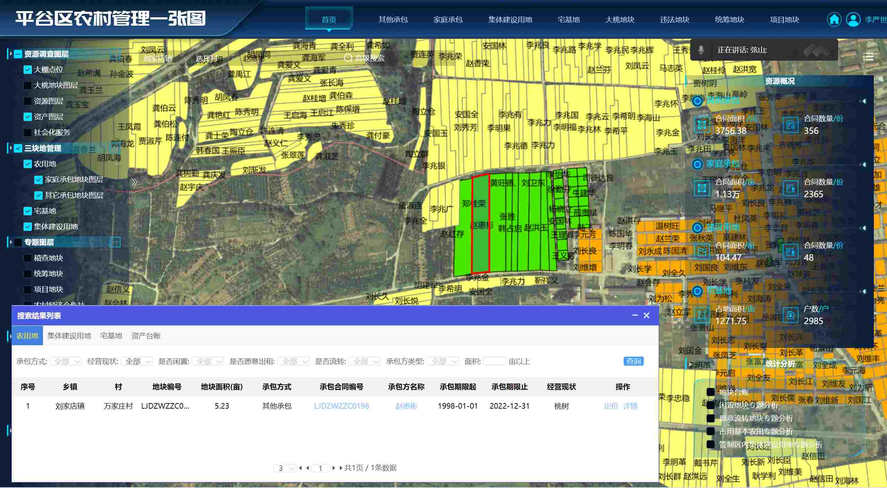This screenshot has width=887, height=488.
Task: Switch to the 集体建设用地 results tab
Action: [69, 335]
